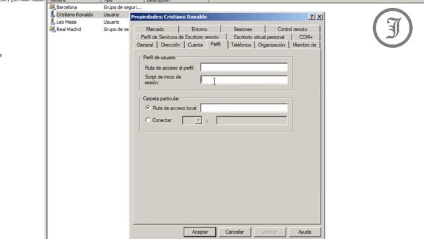Select the Real Madrid group icon

tap(52, 29)
